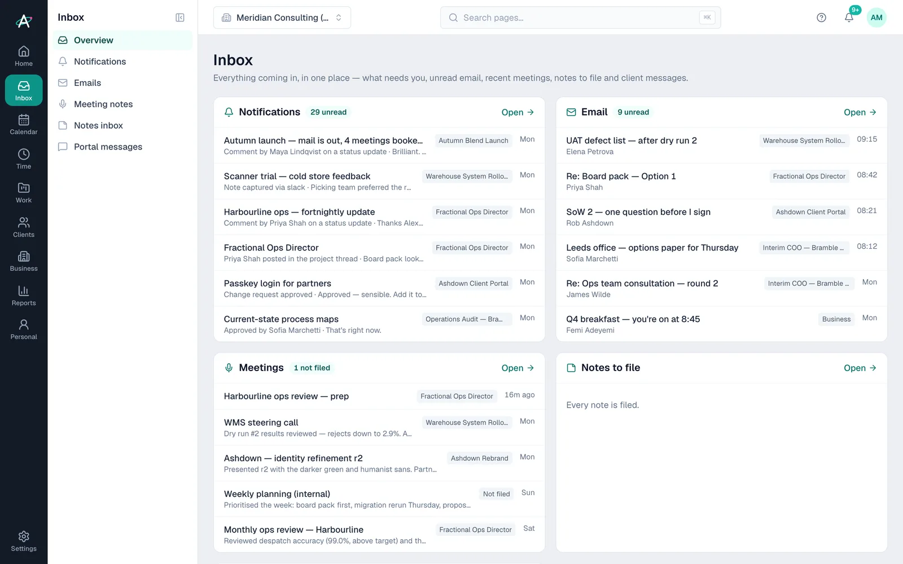Click the app logo in the left rail

coord(24,21)
